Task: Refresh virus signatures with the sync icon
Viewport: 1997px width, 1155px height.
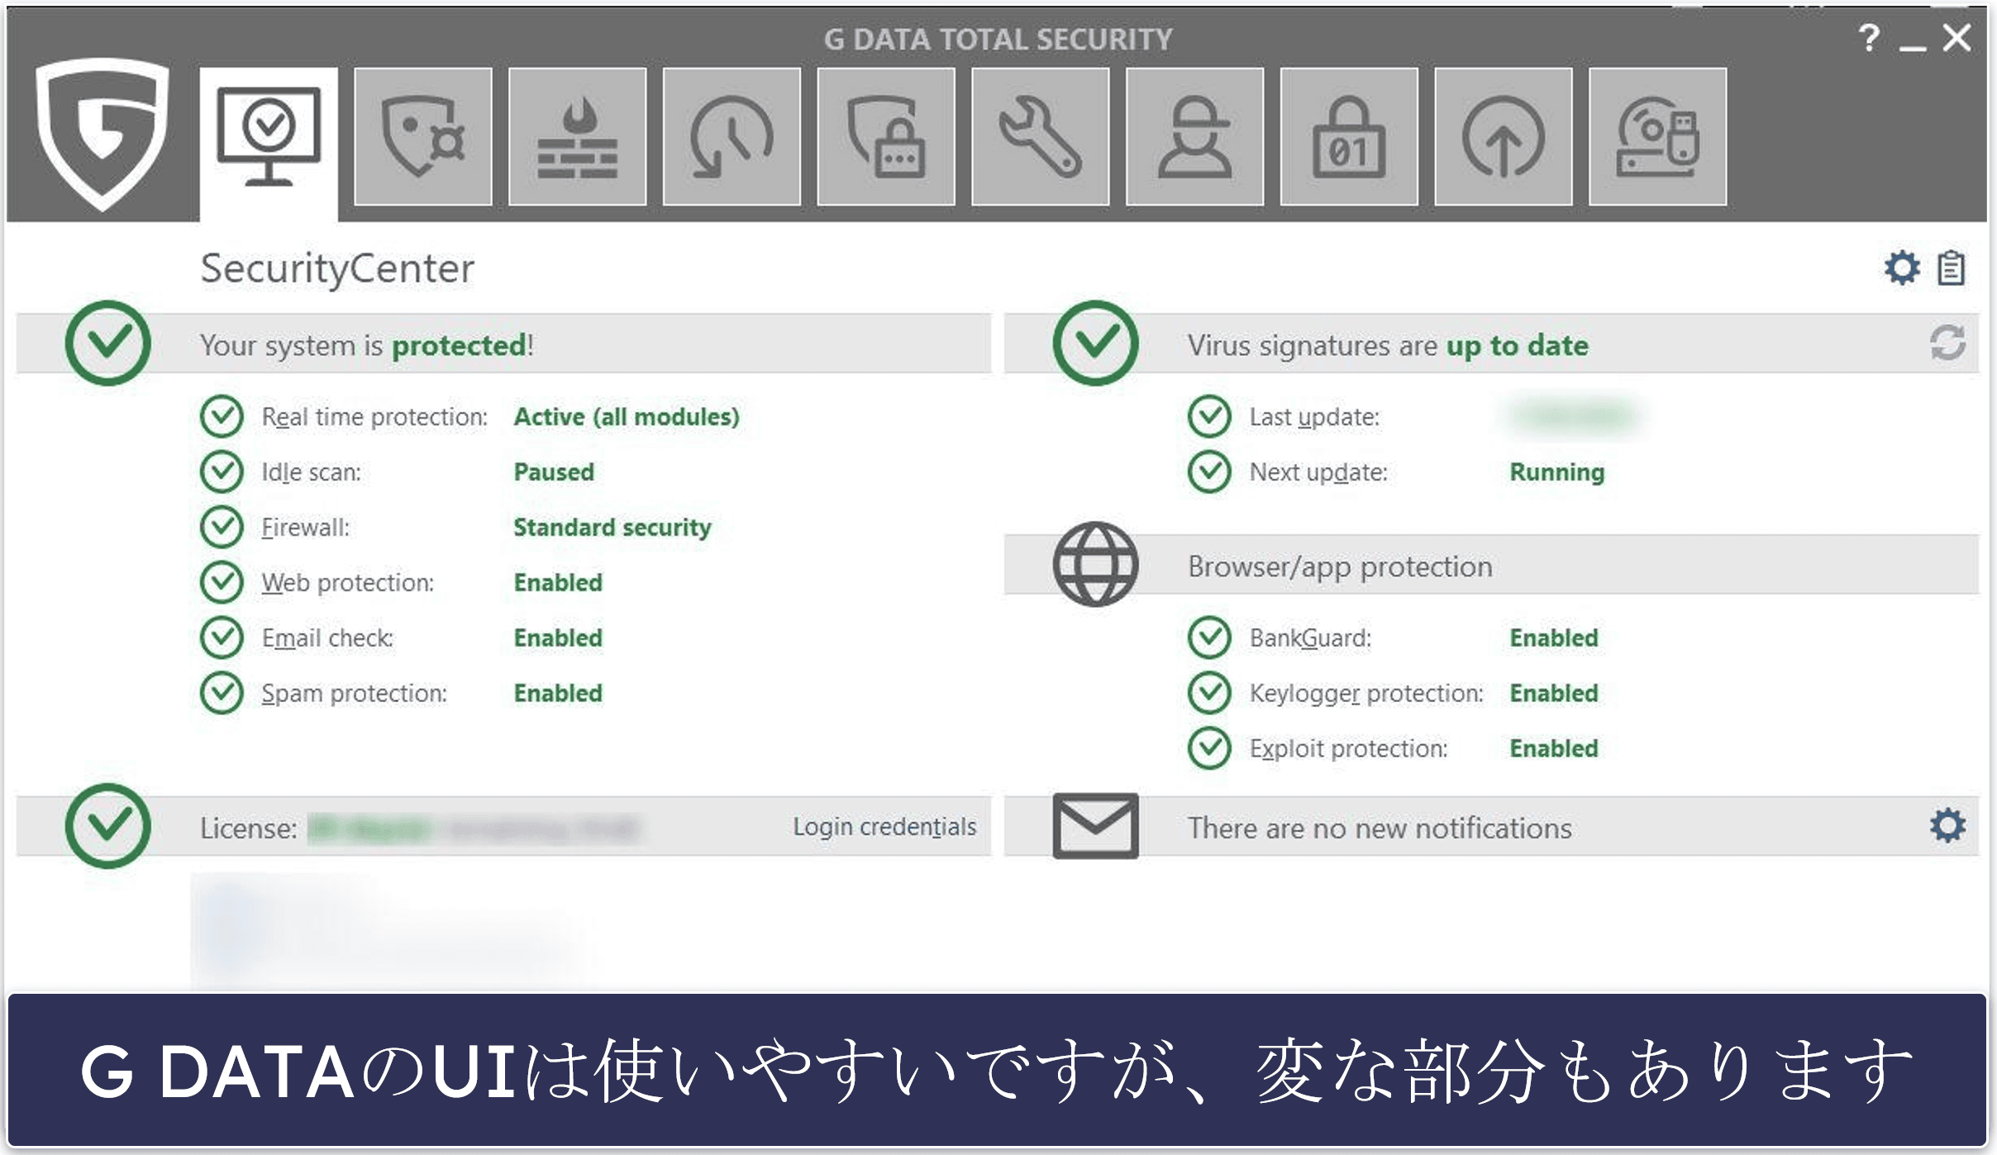Action: coord(1947,343)
